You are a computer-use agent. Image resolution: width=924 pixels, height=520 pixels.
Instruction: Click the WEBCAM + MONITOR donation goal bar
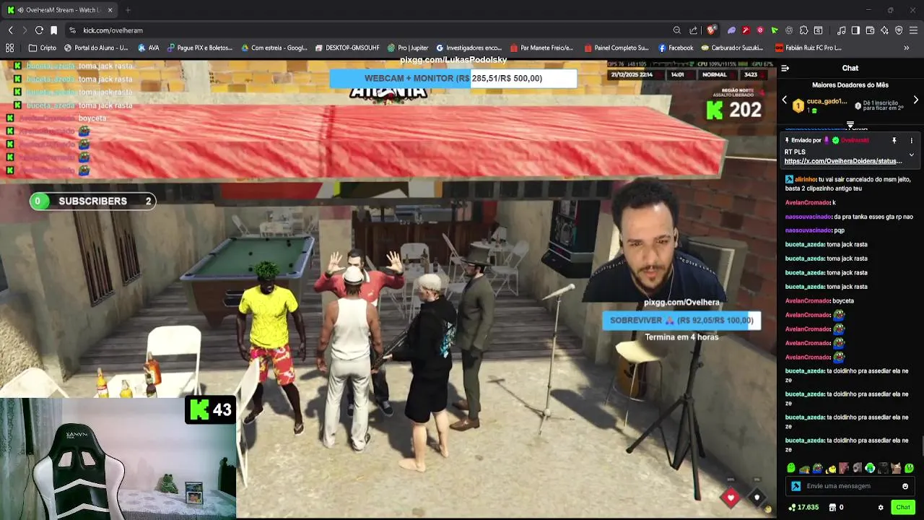click(x=453, y=78)
